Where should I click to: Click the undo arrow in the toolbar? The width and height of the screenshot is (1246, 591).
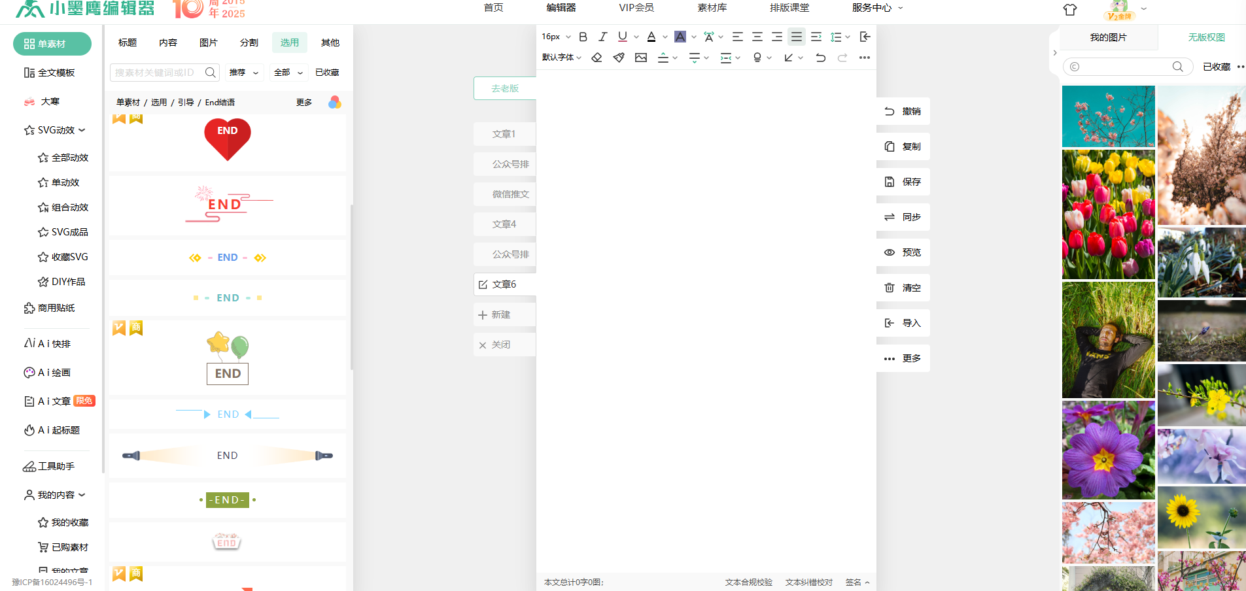point(820,58)
